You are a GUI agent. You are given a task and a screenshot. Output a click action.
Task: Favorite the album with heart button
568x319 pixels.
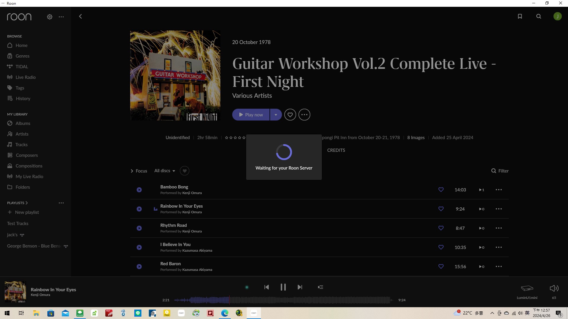(290, 115)
